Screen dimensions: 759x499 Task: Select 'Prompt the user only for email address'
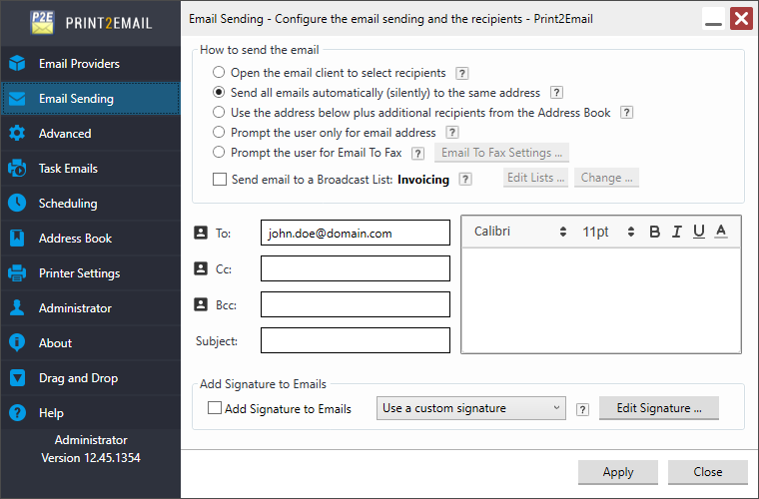click(x=219, y=133)
